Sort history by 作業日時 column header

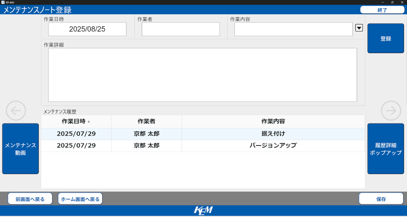click(76, 122)
